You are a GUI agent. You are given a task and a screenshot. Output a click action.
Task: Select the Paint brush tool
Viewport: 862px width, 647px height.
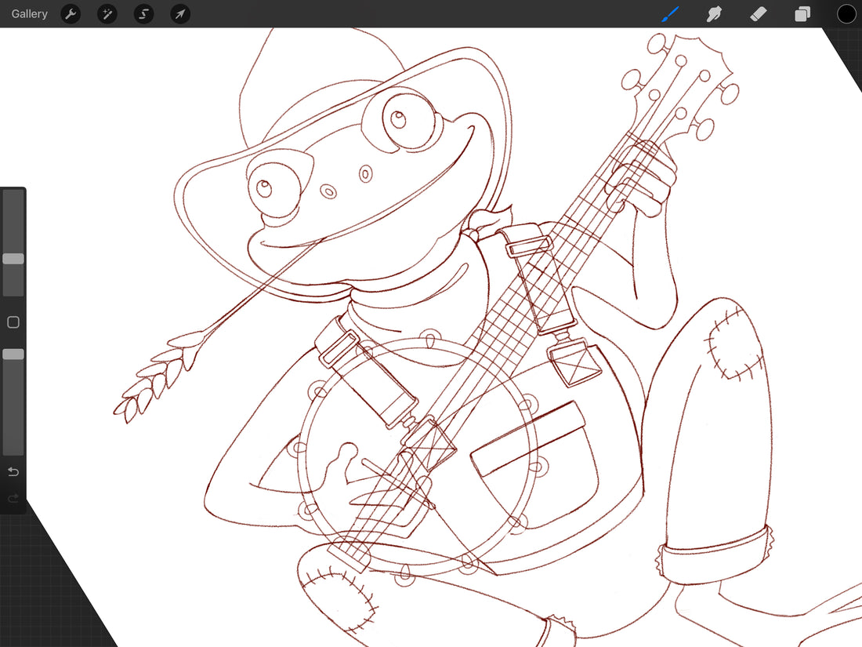coord(670,14)
